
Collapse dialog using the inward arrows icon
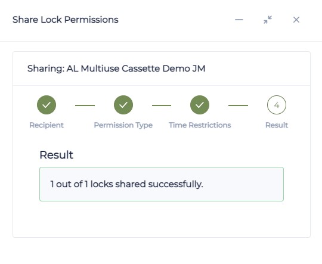click(268, 20)
